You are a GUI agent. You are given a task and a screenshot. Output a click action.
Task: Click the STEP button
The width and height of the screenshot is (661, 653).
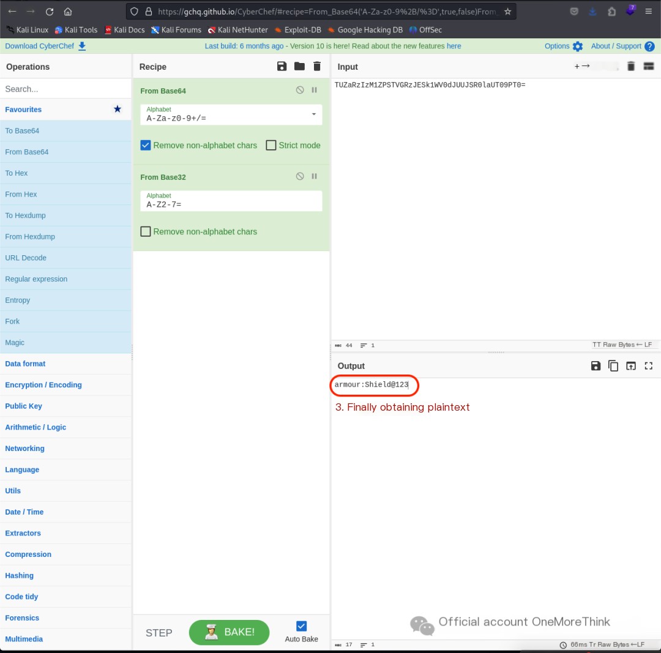point(159,632)
